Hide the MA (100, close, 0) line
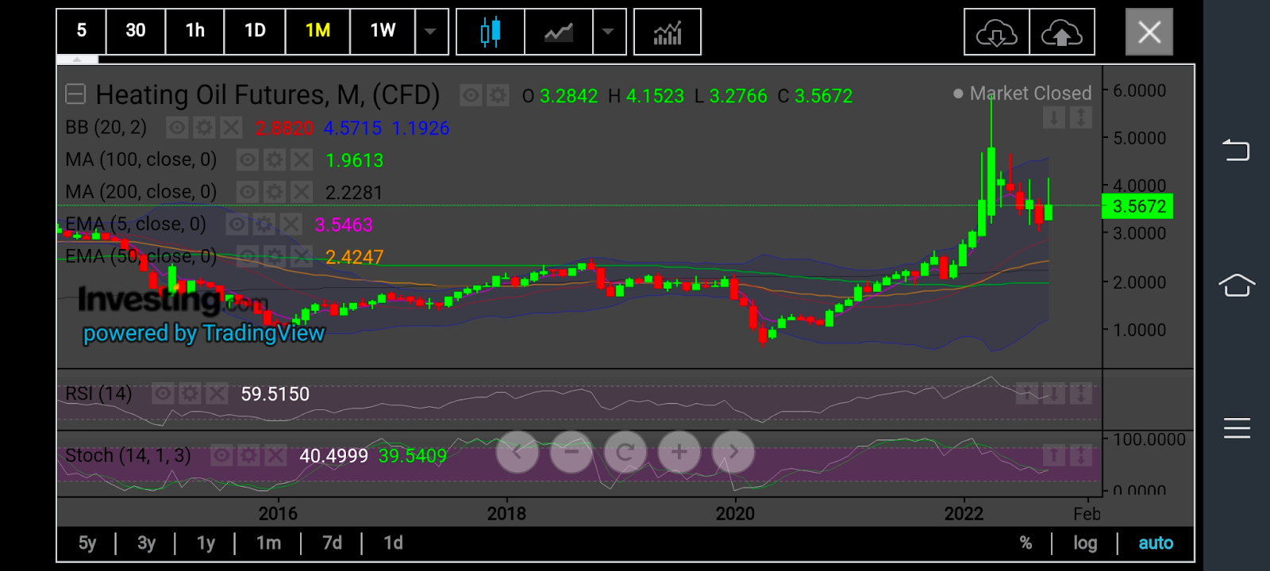This screenshot has height=571, width=1270. (x=248, y=160)
